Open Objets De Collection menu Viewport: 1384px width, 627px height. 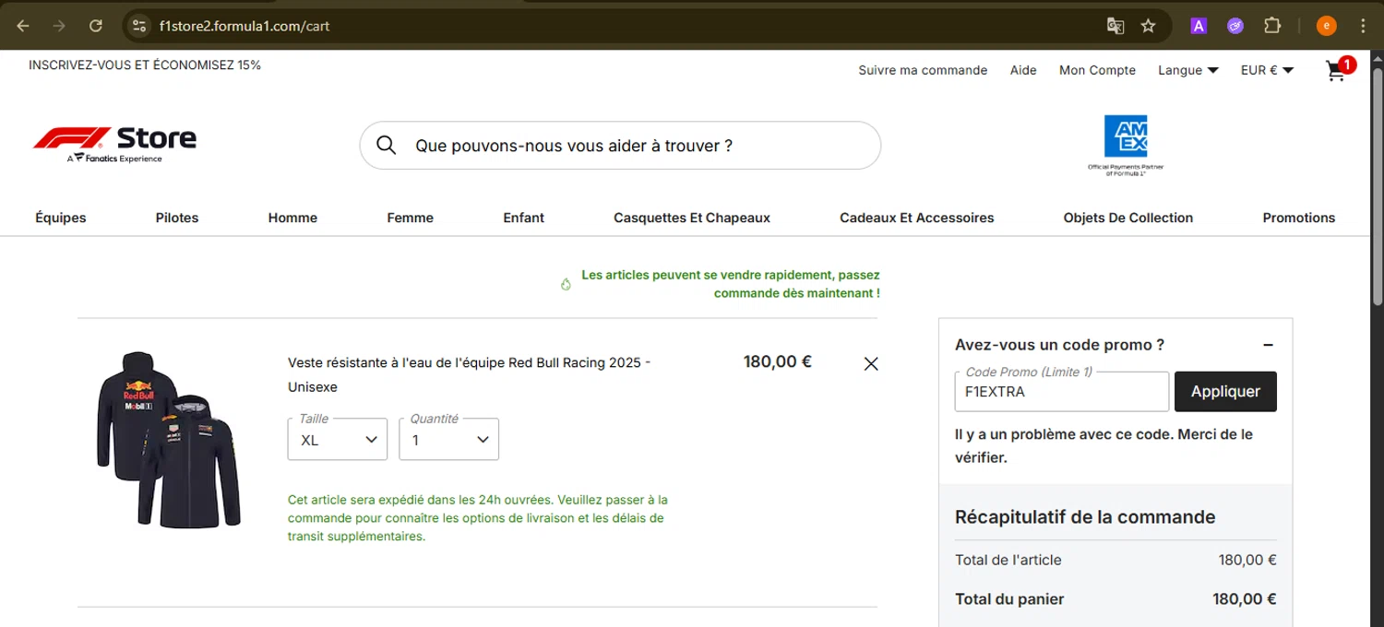click(1128, 218)
